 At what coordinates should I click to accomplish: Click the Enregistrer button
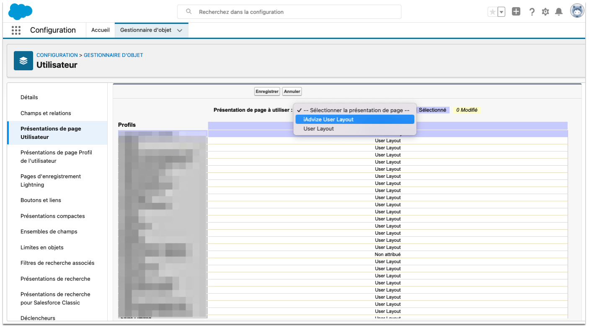coord(267,91)
